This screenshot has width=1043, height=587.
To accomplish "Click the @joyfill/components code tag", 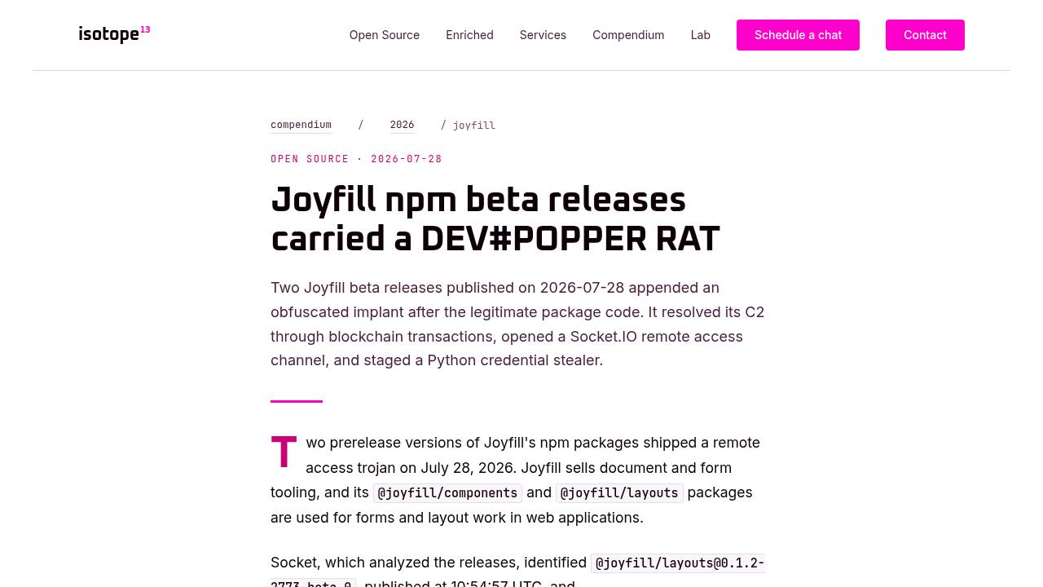I will tap(447, 493).
